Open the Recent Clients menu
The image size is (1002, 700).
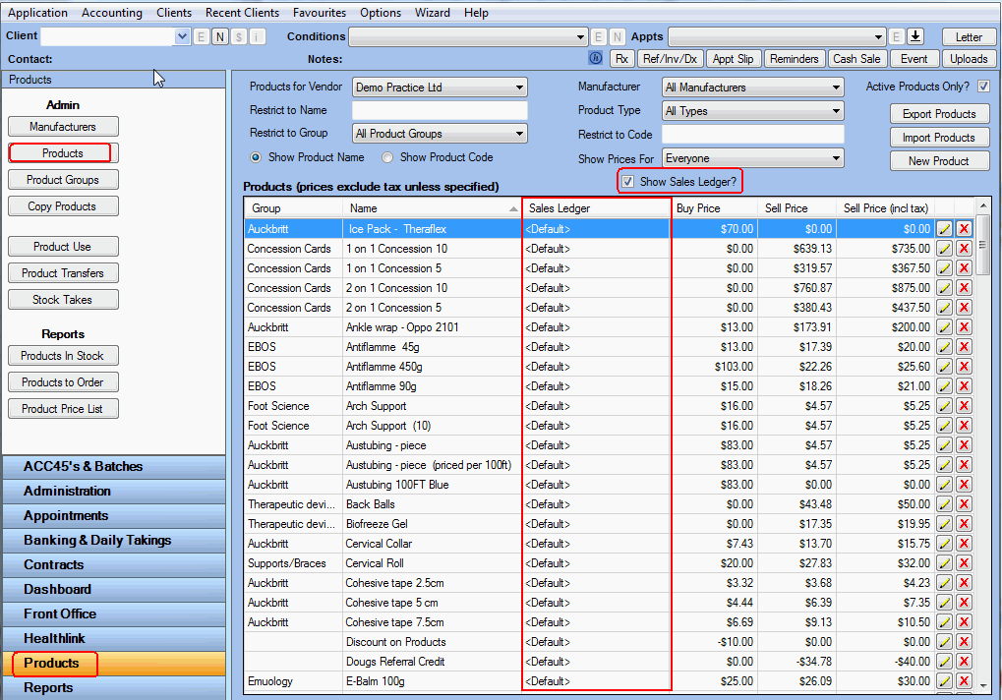pos(242,12)
